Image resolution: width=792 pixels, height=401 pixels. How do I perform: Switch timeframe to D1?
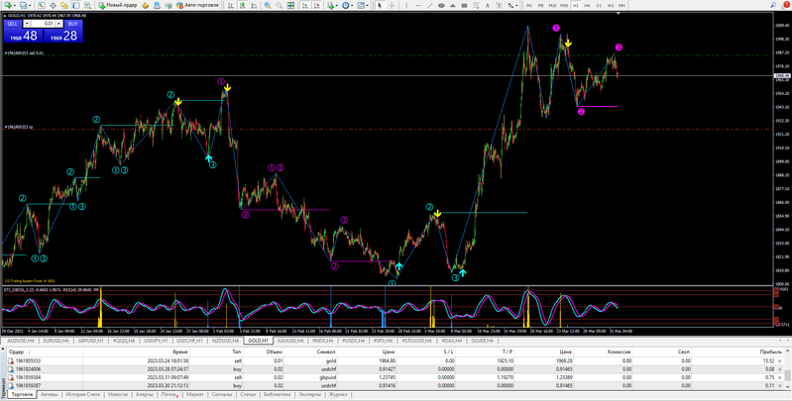tap(599, 6)
